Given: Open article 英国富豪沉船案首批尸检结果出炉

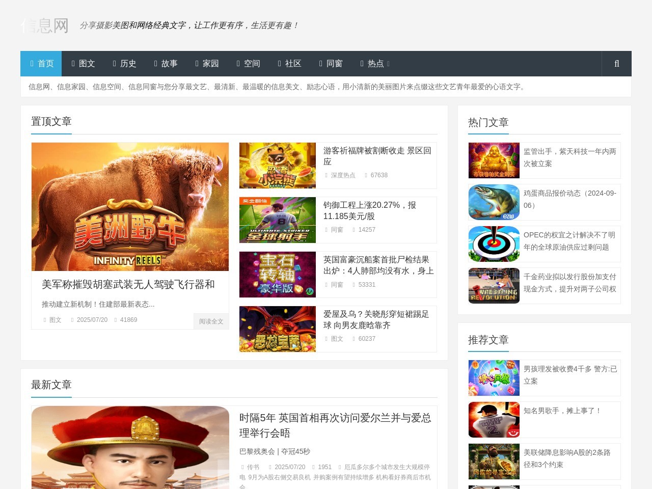Looking at the screenshot, I should tap(378, 265).
